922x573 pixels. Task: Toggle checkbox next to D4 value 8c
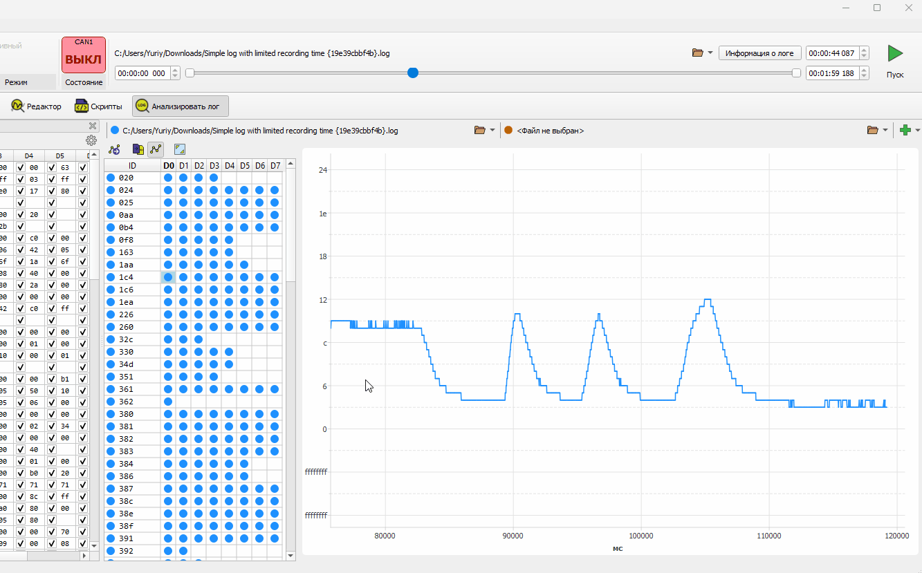point(21,496)
